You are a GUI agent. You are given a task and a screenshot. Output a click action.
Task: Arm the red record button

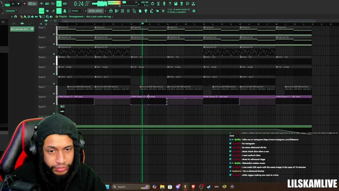tap(24, 4)
